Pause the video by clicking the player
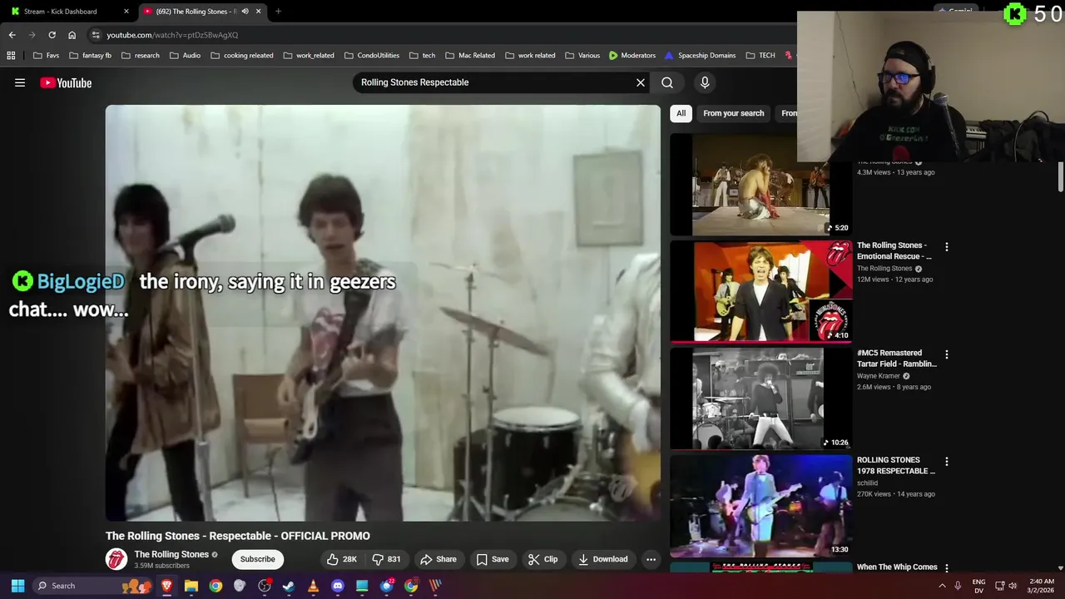 [383, 313]
